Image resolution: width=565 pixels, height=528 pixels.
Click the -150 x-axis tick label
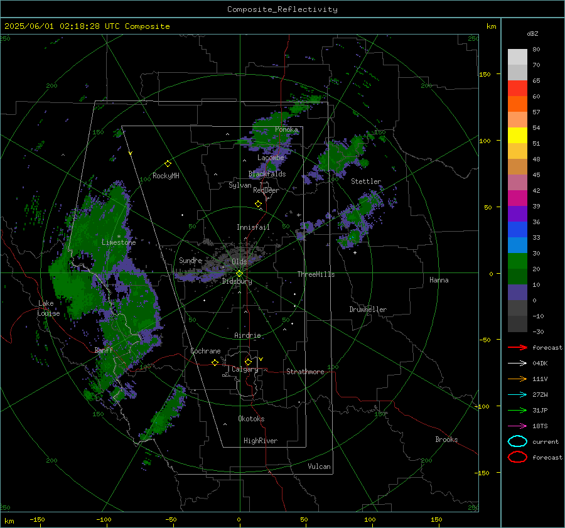pos(37,519)
